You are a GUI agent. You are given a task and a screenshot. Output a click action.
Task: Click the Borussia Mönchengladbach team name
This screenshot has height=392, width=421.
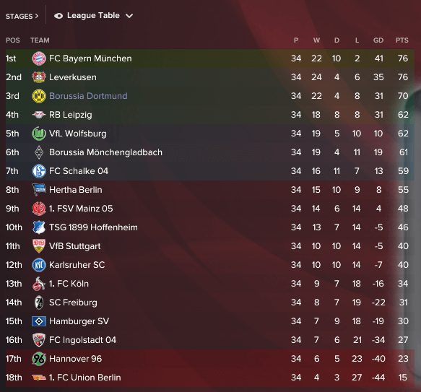tap(105, 152)
